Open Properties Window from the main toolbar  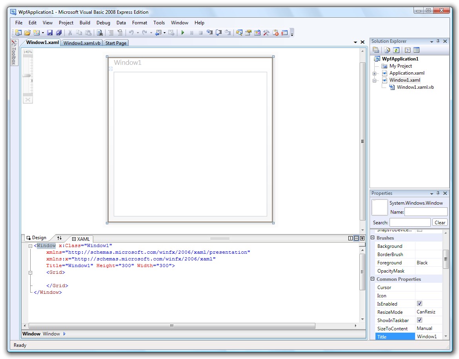tap(248, 33)
